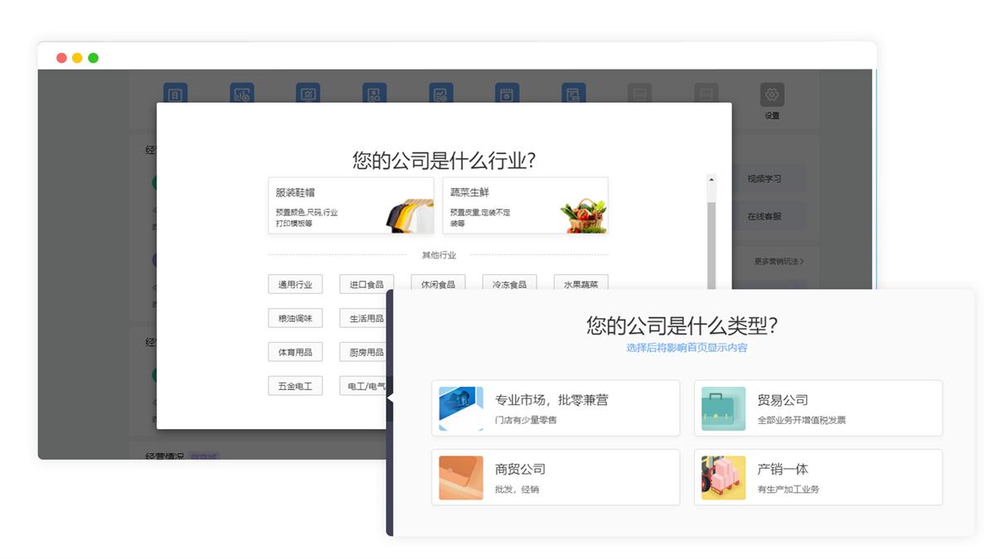Choose the 冷冻食品 industry button
The height and width of the screenshot is (559, 995).
509,283
